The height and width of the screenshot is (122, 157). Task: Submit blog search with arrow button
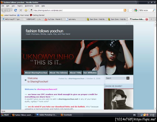[128, 78]
